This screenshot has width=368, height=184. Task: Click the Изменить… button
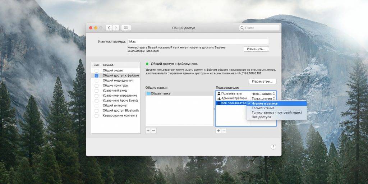point(256,49)
